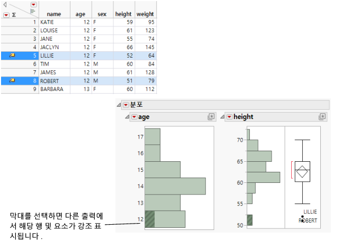342x249 pixels.
Task: Click the JAMES name cell
Action: pos(55,72)
